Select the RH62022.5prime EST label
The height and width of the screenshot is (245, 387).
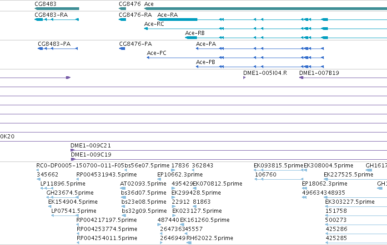coord(210,238)
